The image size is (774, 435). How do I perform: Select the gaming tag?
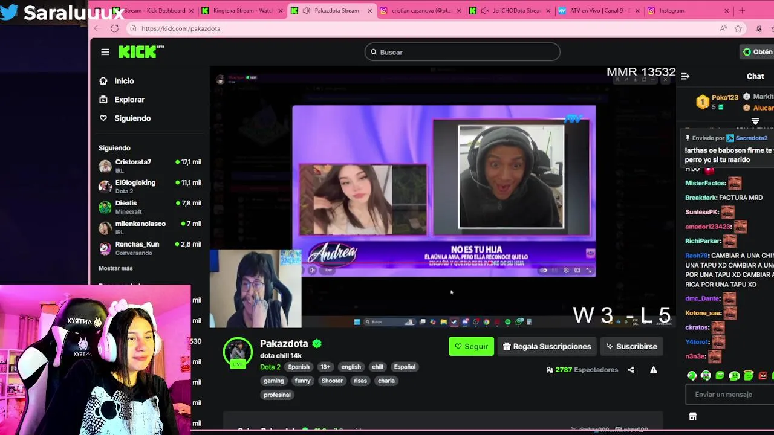pos(274,381)
